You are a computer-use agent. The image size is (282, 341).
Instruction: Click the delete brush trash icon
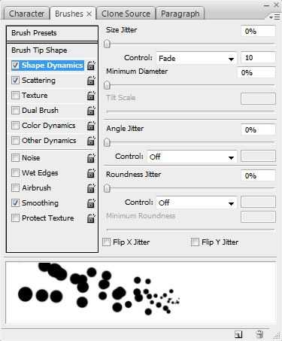(x=259, y=334)
